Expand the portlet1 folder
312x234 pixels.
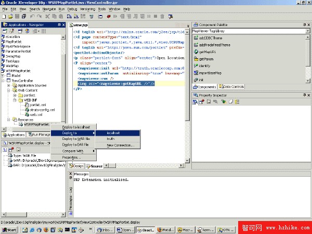[15, 95]
